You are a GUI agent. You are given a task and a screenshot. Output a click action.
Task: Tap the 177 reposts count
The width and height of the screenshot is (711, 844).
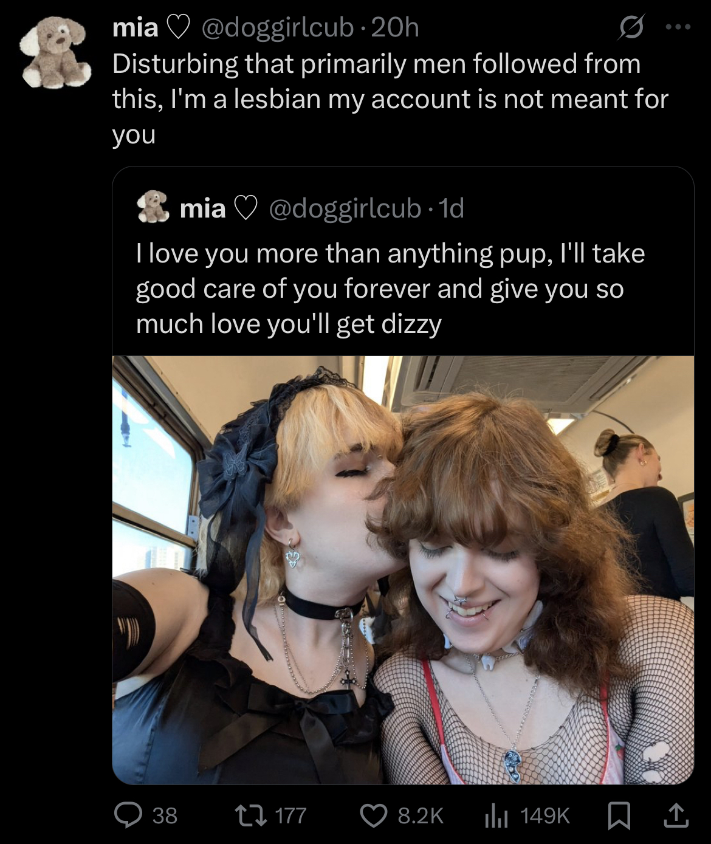290,815
